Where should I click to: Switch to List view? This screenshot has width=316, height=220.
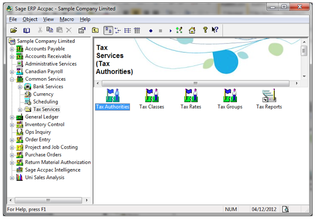point(128,30)
